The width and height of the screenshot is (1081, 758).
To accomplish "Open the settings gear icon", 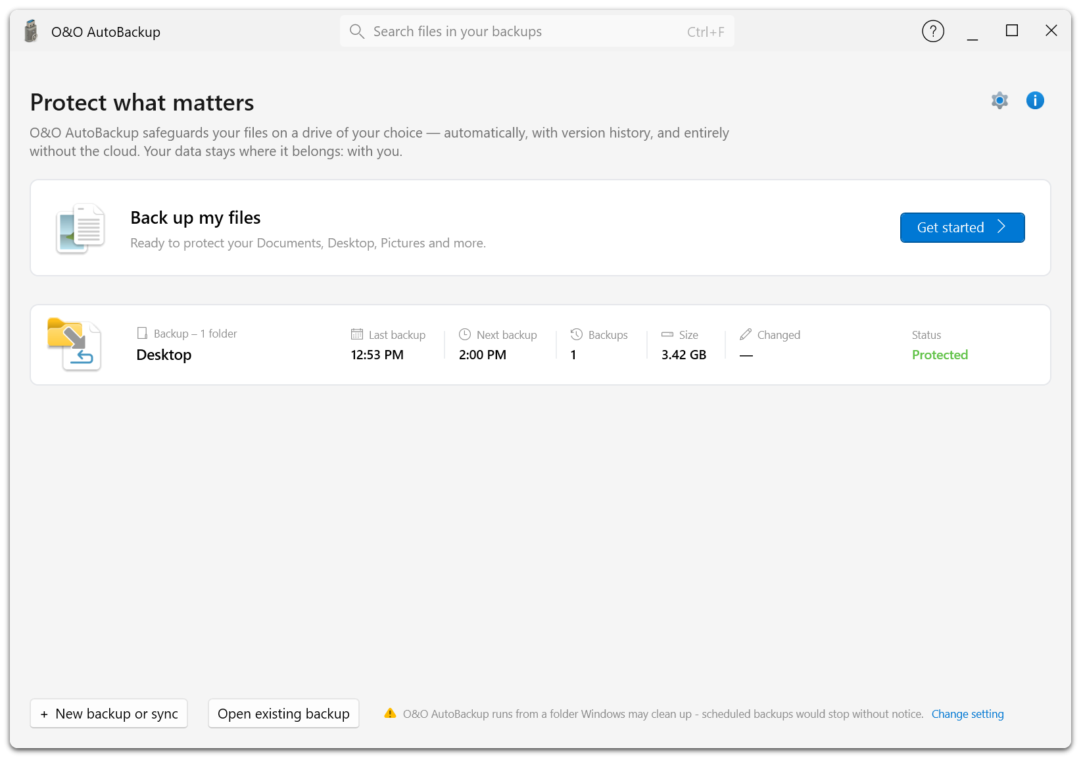I will (x=999, y=101).
